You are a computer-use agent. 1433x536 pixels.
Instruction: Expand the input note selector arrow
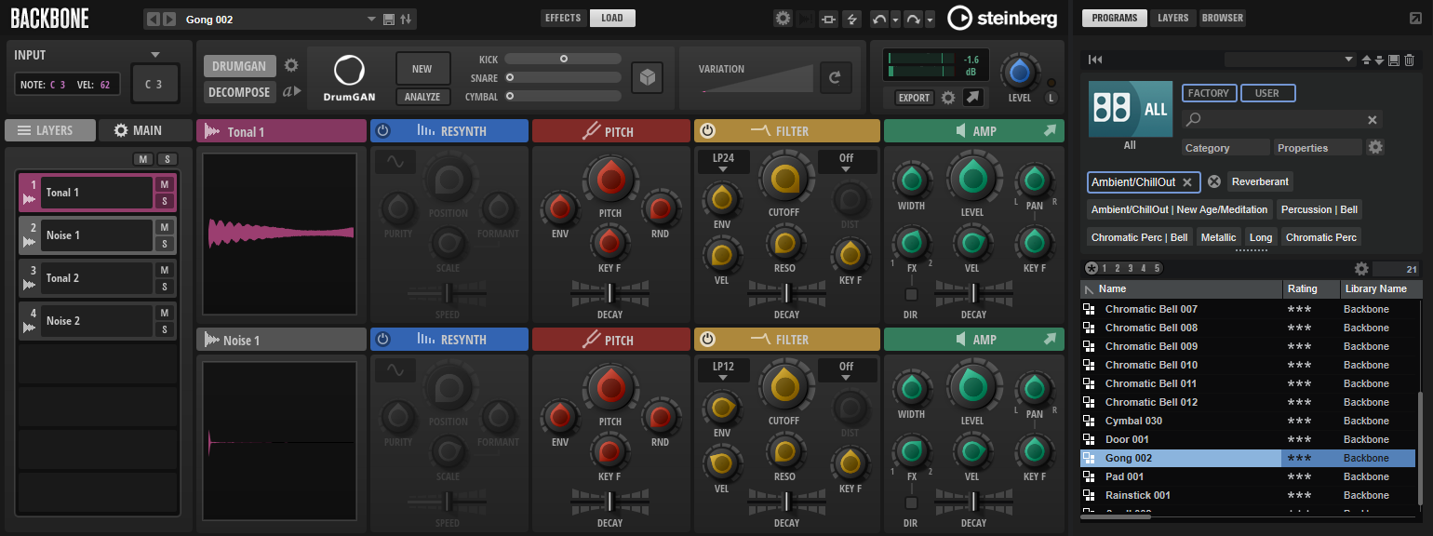tap(155, 55)
